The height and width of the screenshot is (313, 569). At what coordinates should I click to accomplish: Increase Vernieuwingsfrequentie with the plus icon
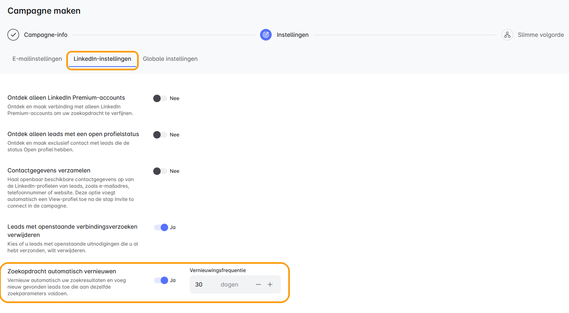click(x=270, y=284)
